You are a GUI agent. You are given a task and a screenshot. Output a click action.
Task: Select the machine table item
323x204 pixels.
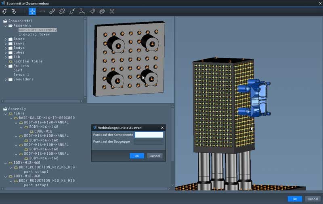coord(28,61)
